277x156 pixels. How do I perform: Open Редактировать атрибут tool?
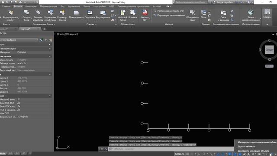coord(10,15)
